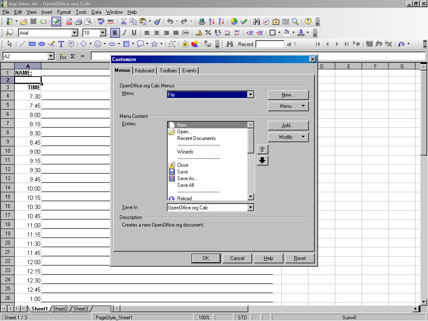Open the Modify dropdown button
This screenshot has width=428, height=321.
(x=288, y=137)
